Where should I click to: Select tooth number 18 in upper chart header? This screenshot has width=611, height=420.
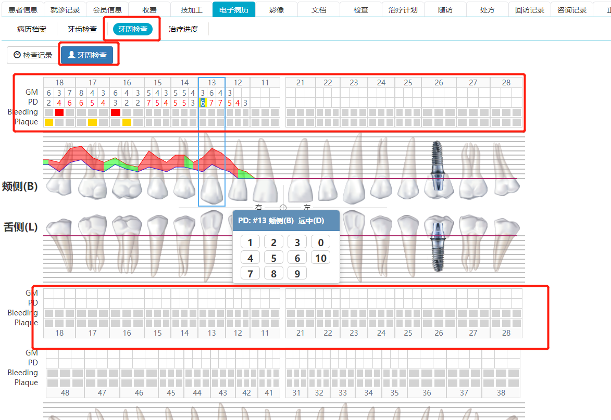tap(59, 83)
